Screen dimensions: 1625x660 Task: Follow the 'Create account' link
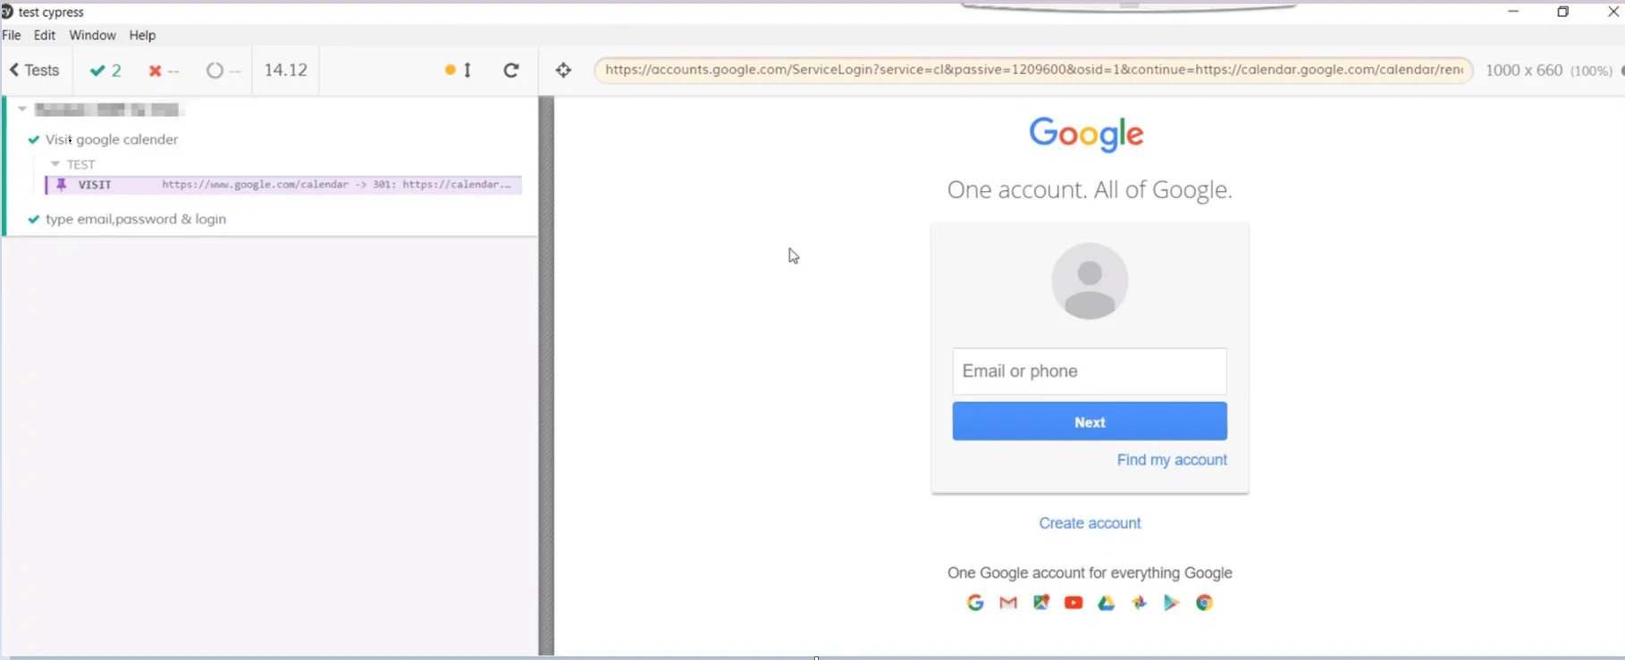[1090, 523]
